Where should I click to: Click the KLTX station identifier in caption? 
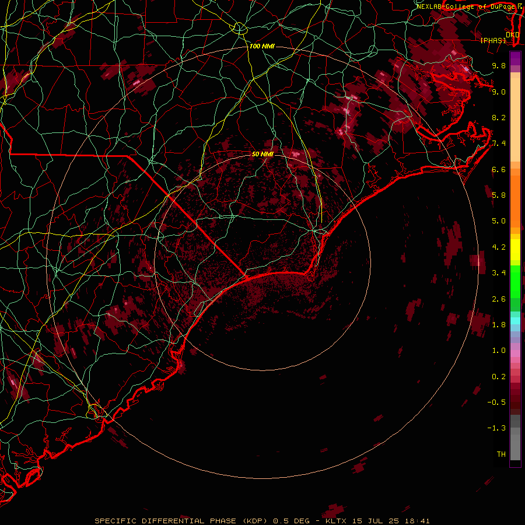337,521
